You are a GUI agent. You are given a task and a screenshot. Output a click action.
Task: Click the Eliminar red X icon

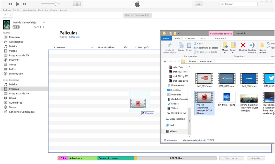tap(243, 45)
